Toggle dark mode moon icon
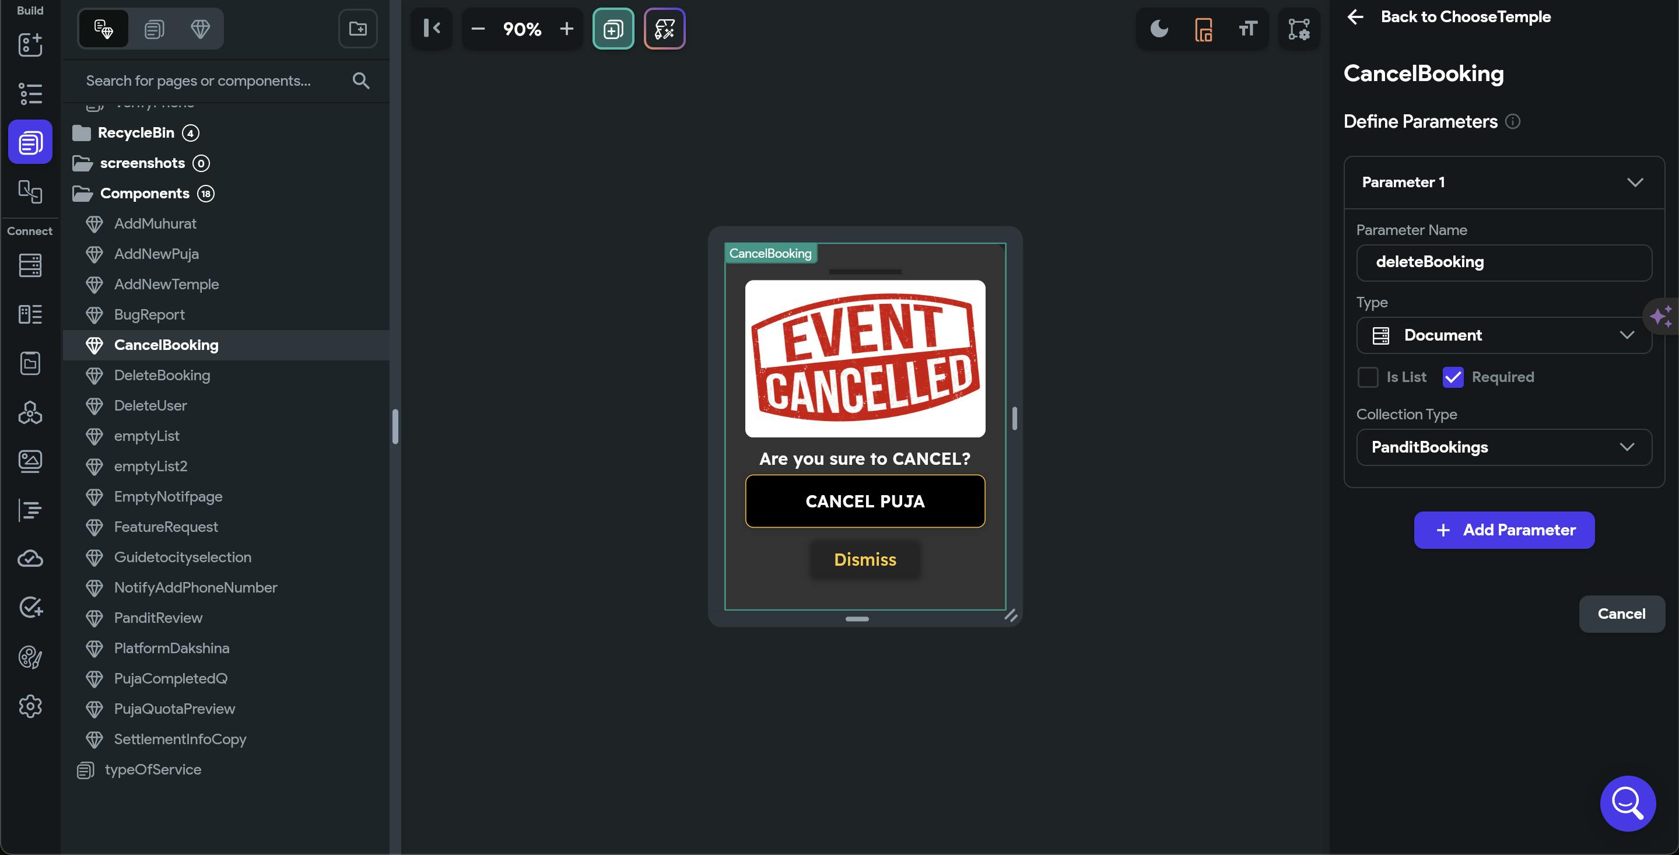 click(1159, 29)
